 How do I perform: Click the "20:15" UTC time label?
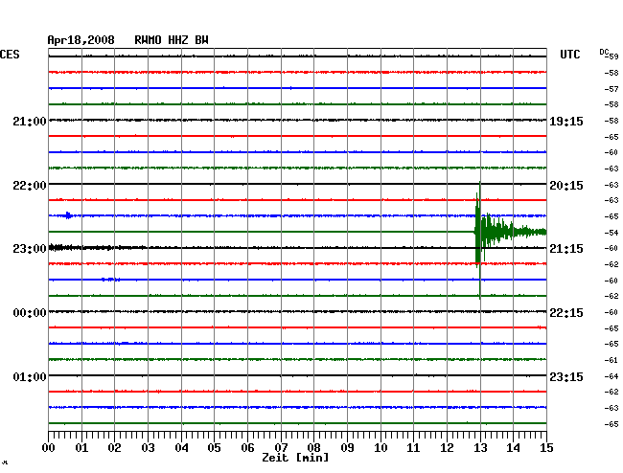[x=566, y=186]
